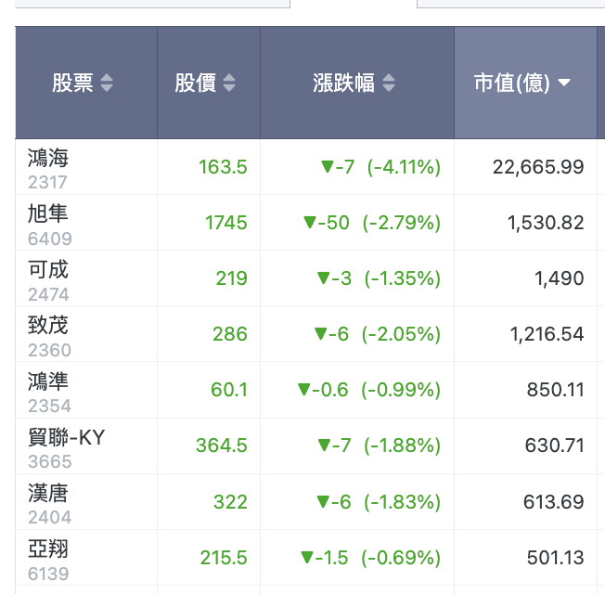Open the 致茂 2360 stock link
Image resolution: width=605 pixels, height=594 pixels.
pos(49,336)
